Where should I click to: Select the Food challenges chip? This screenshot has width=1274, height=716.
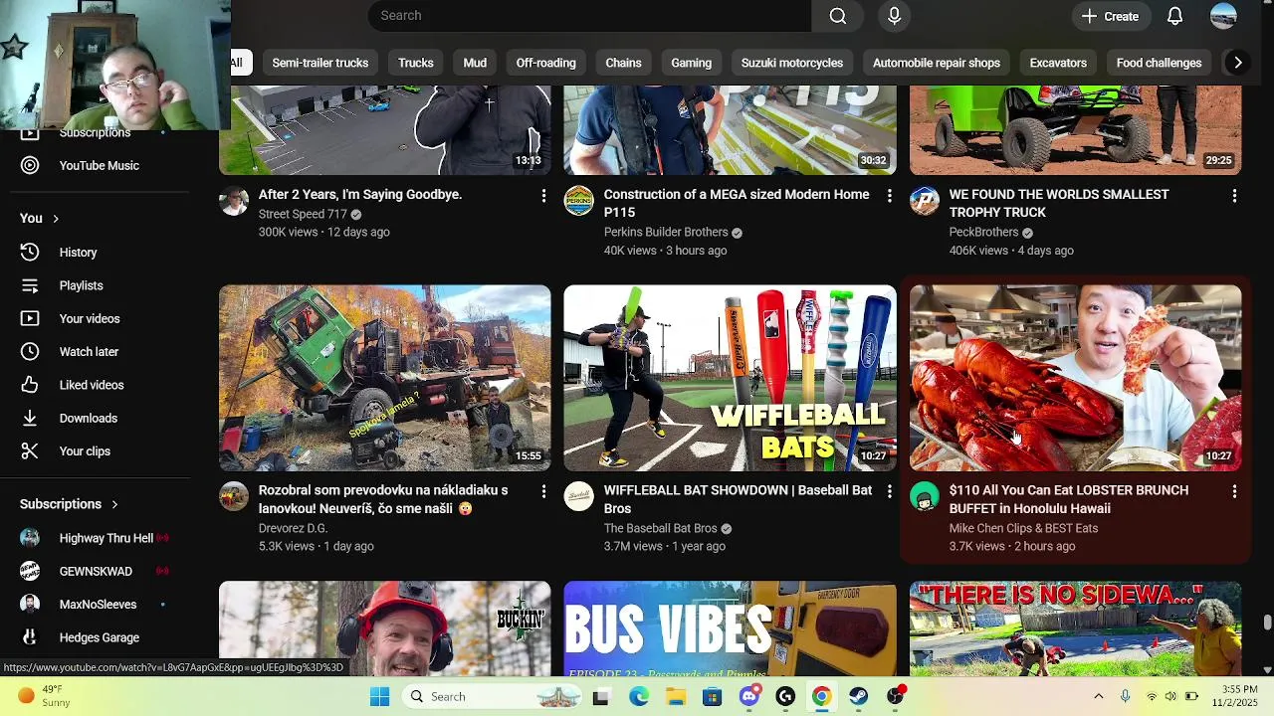coord(1159,63)
